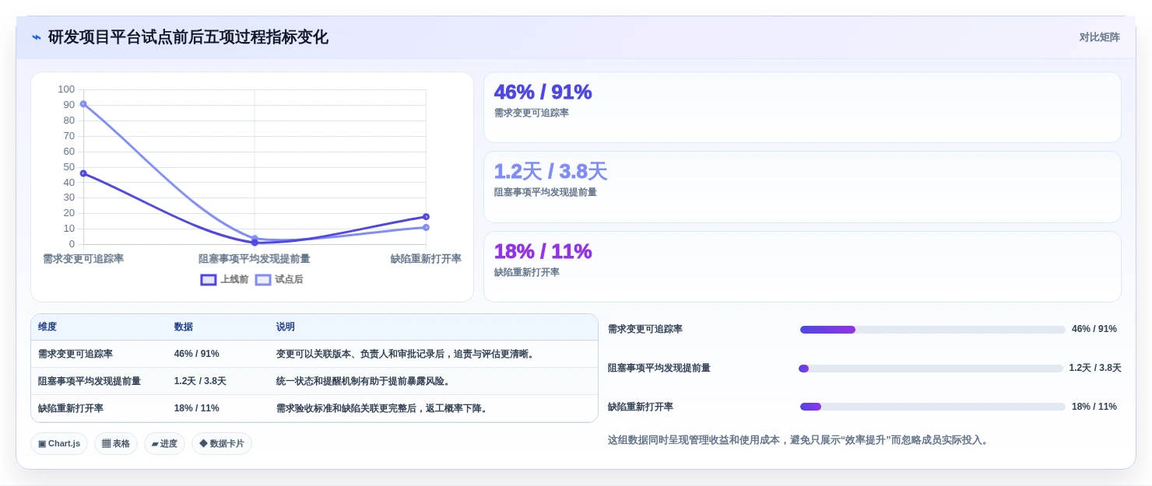Click the 试点后 data point at 11

point(426,227)
